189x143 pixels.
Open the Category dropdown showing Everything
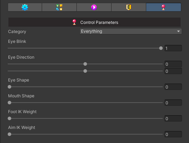(x=131, y=31)
